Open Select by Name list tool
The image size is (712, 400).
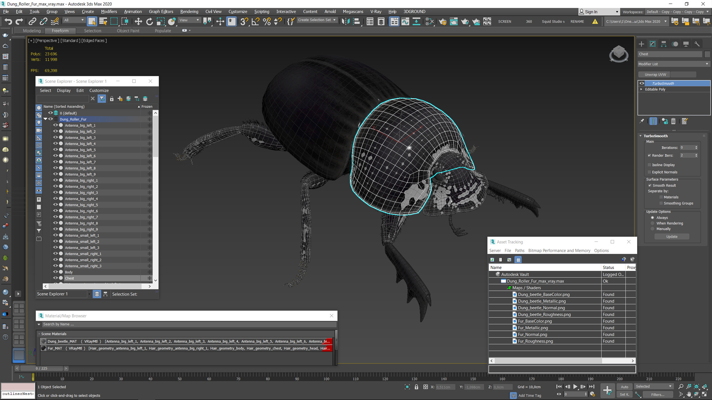click(x=103, y=21)
